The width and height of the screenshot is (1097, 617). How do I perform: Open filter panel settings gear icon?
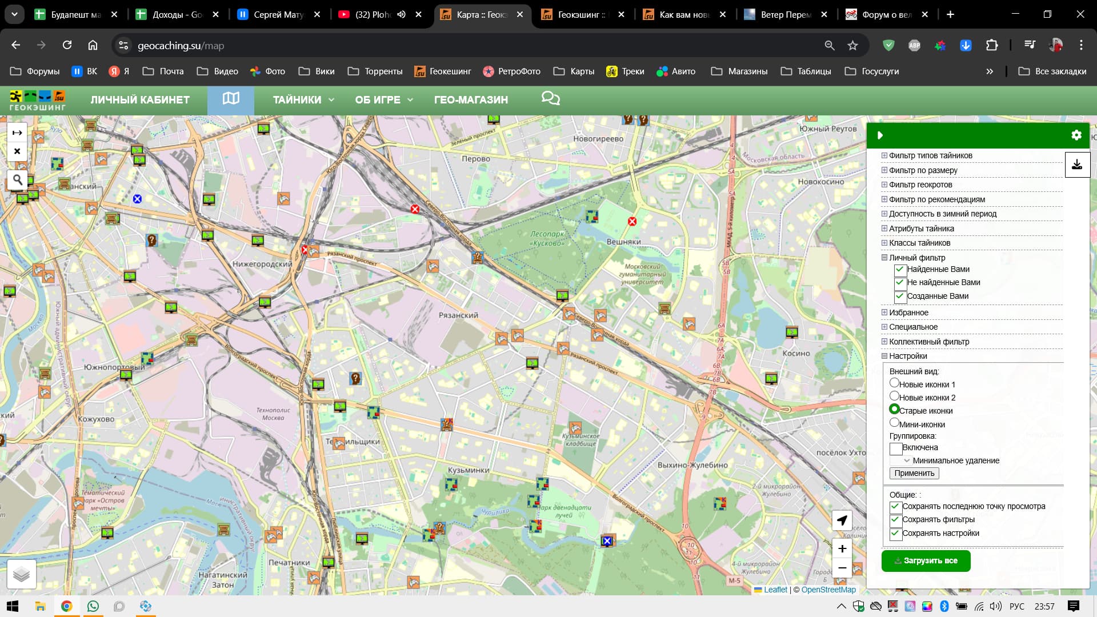pyautogui.click(x=1076, y=135)
